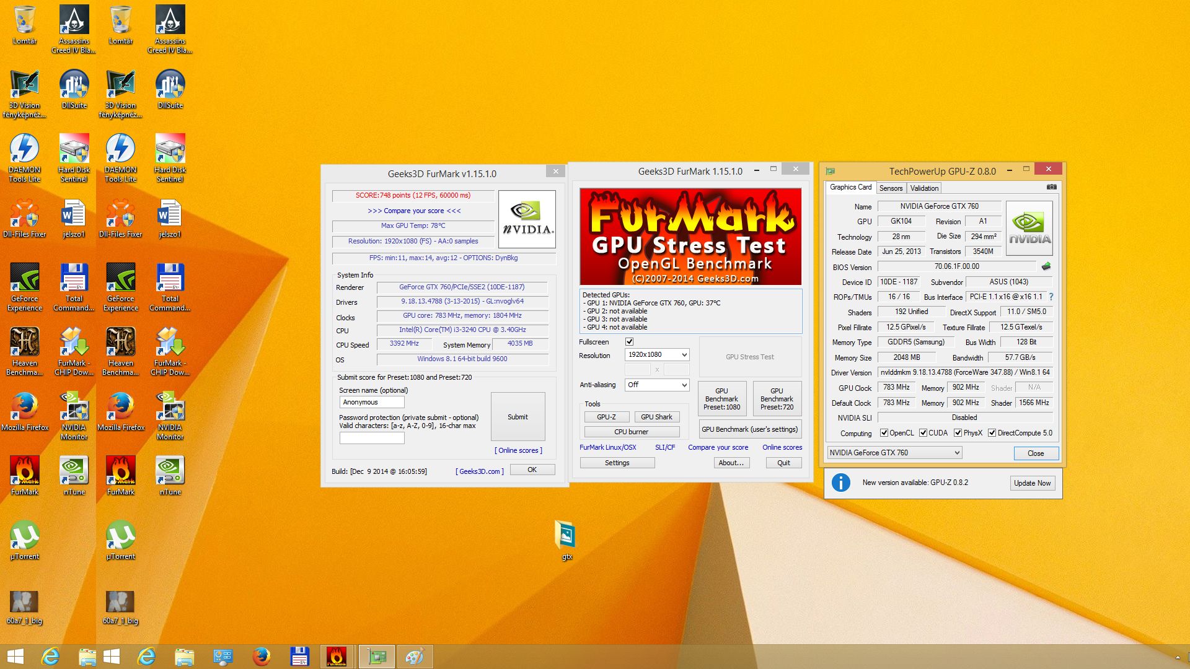Screen dimensions: 1190x669
Task: Select jelszo1 Word document in the rightmost desktop column
Action: 170,218
